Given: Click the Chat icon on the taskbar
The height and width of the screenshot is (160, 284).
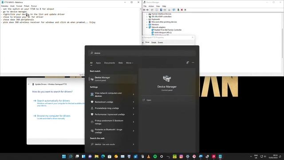Looking at the screenshot, I should [x=90, y=156].
